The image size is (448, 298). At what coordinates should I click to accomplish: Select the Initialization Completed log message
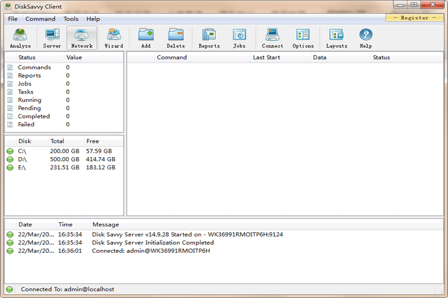pos(152,243)
